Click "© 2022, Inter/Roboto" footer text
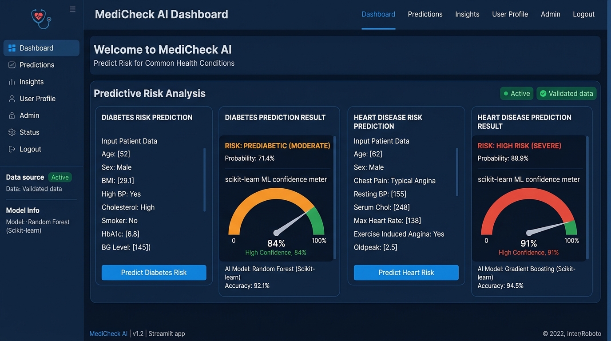This screenshot has height=341, width=611. click(572, 333)
